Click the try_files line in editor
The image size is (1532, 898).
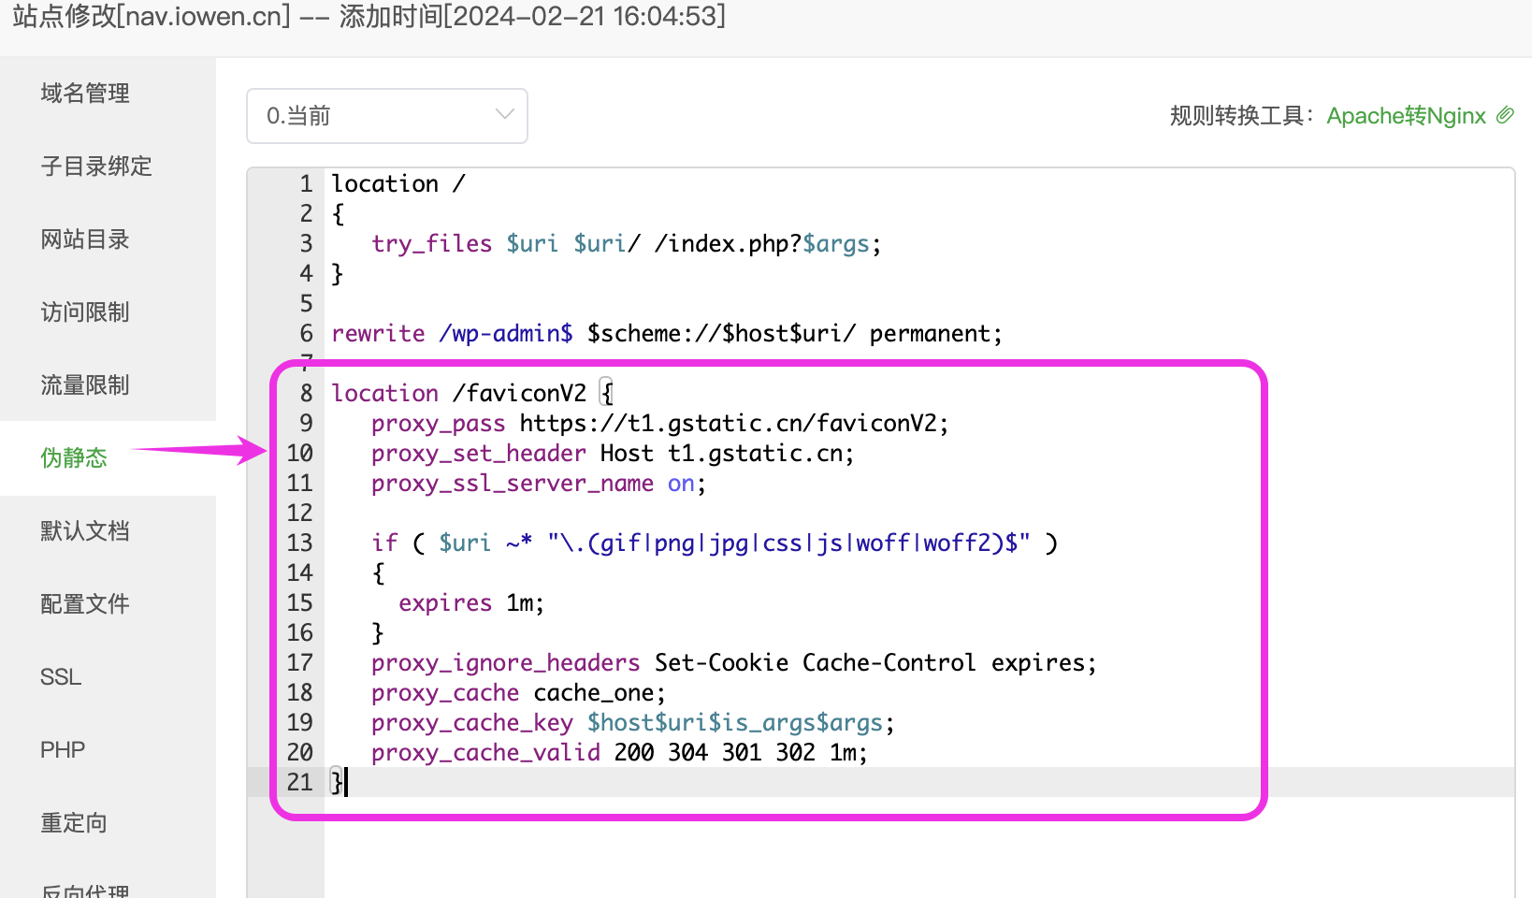point(625,244)
